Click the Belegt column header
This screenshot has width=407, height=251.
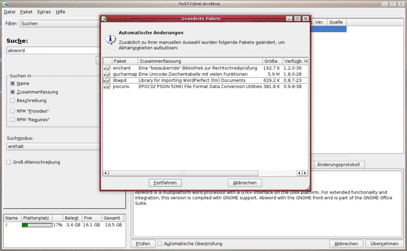[72, 218]
